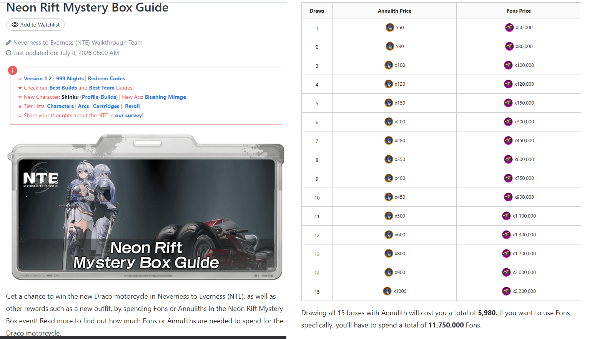The image size is (592, 339).
Task: Click the Fons icon beside x120,000
Action: point(508,84)
